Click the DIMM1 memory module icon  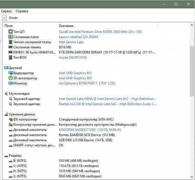pyautogui.click(x=10, y=52)
